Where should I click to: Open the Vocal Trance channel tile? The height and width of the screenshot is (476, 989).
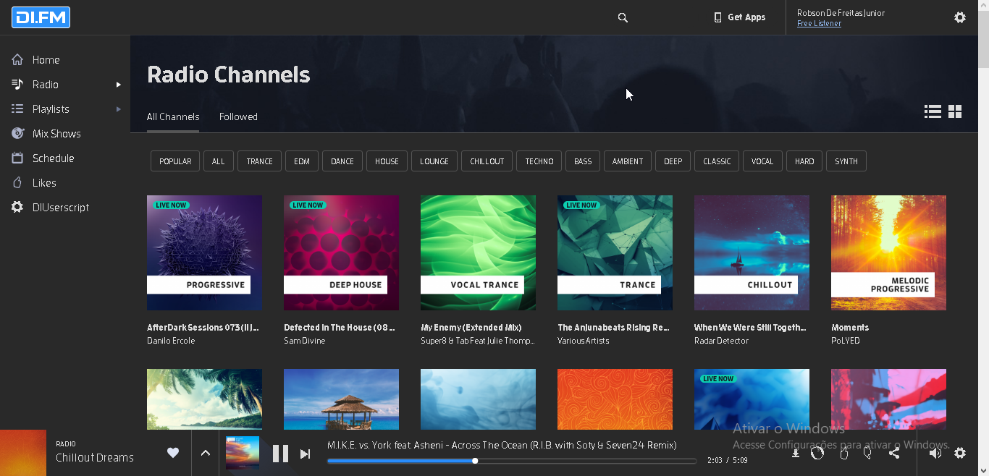[478, 252]
